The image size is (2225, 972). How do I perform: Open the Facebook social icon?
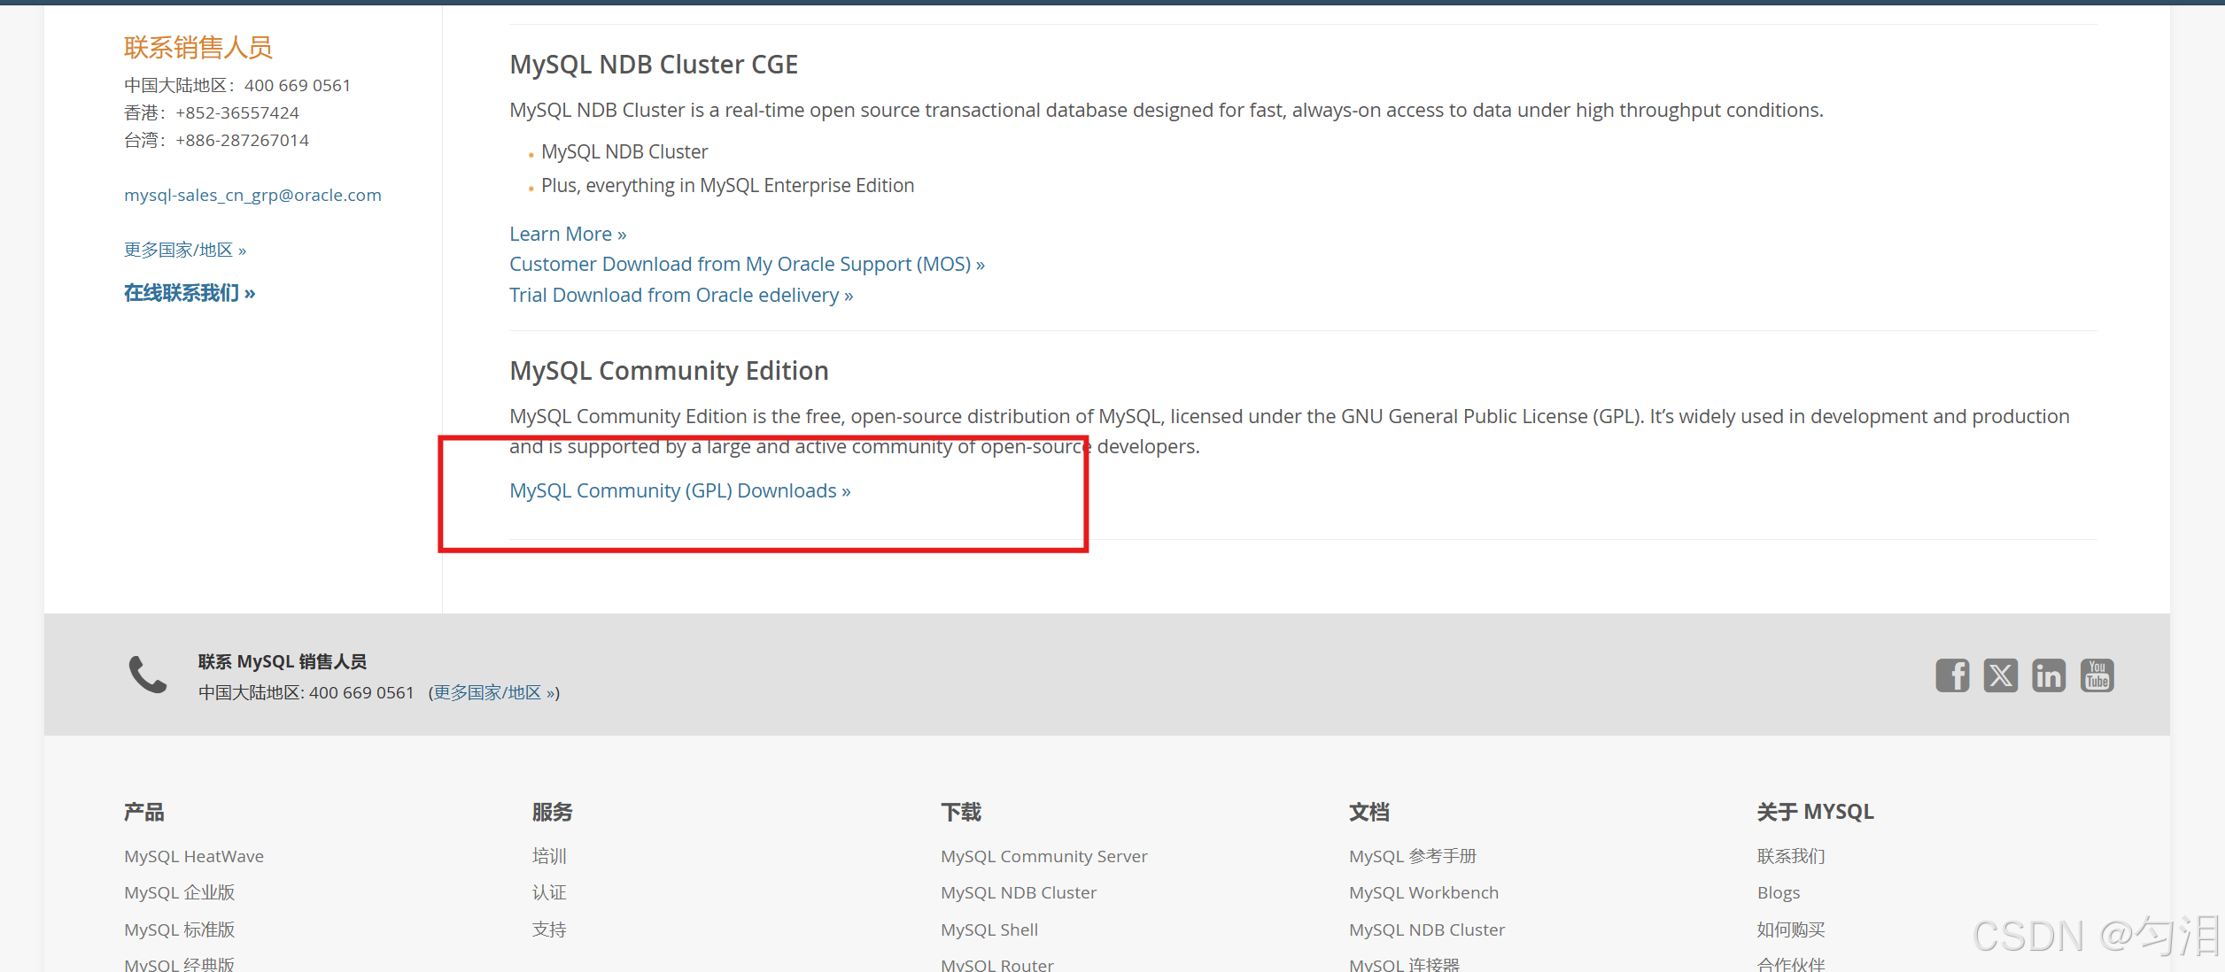[1951, 675]
